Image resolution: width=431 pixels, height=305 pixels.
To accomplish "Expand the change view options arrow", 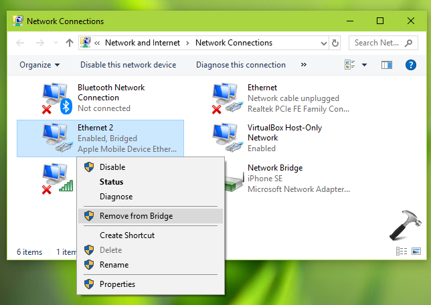I will (x=365, y=65).
